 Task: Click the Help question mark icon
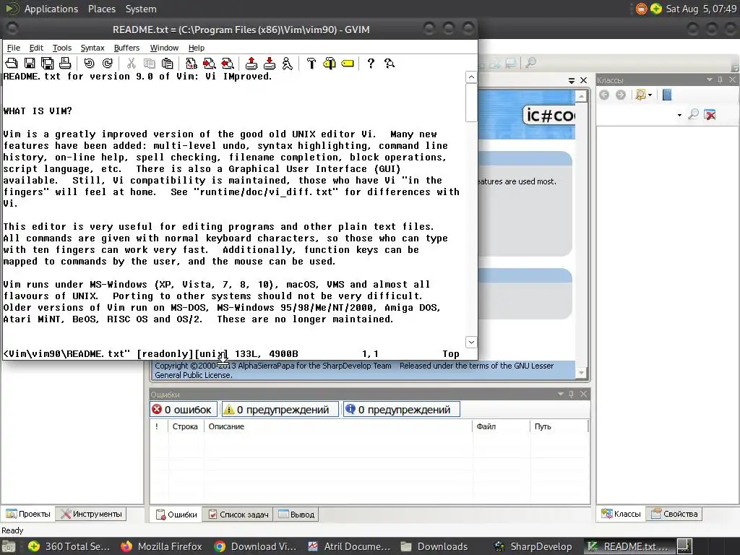(371, 64)
